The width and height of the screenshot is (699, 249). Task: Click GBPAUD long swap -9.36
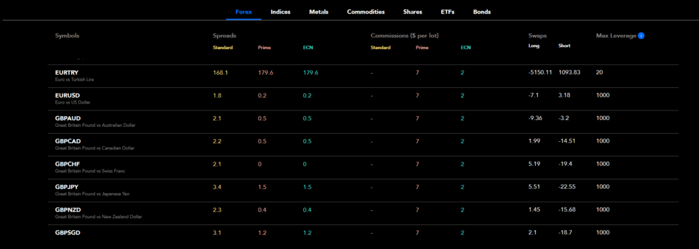click(535, 118)
